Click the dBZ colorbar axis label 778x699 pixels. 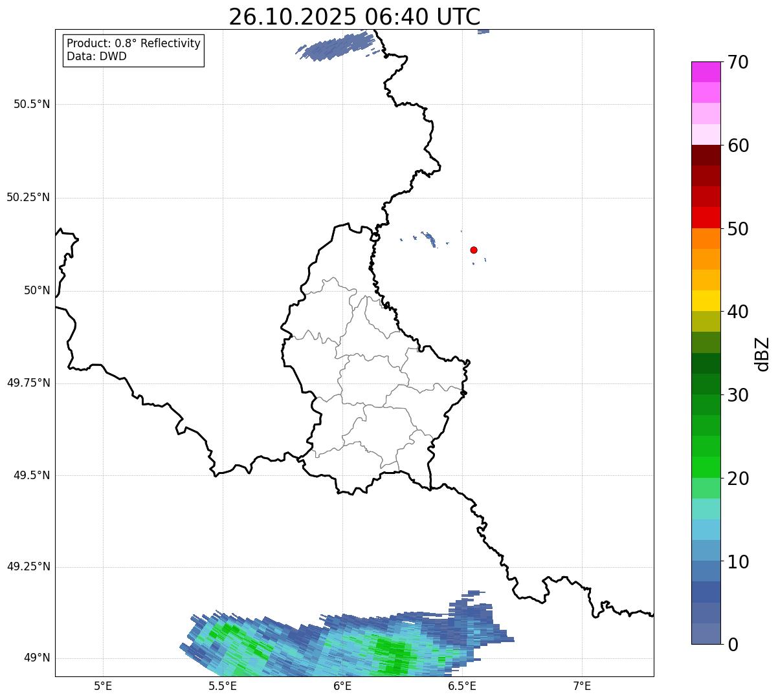[763, 354]
